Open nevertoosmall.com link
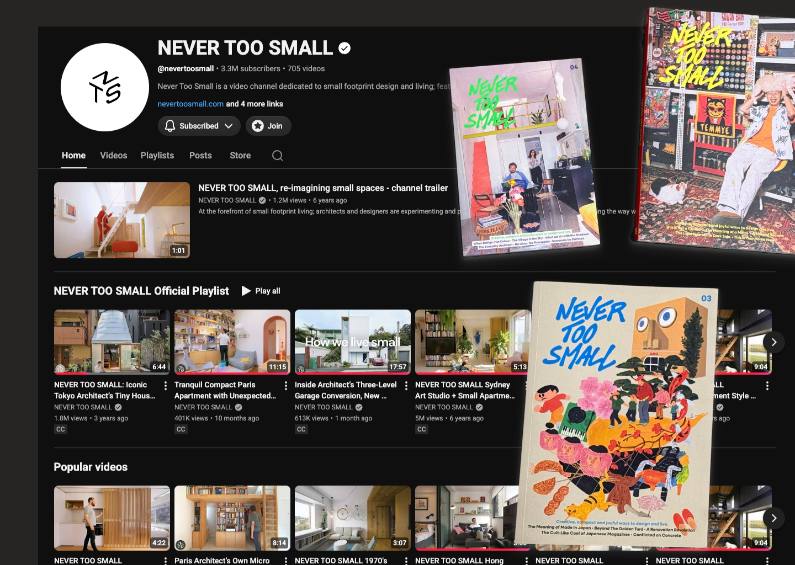This screenshot has width=795, height=565. click(x=190, y=104)
